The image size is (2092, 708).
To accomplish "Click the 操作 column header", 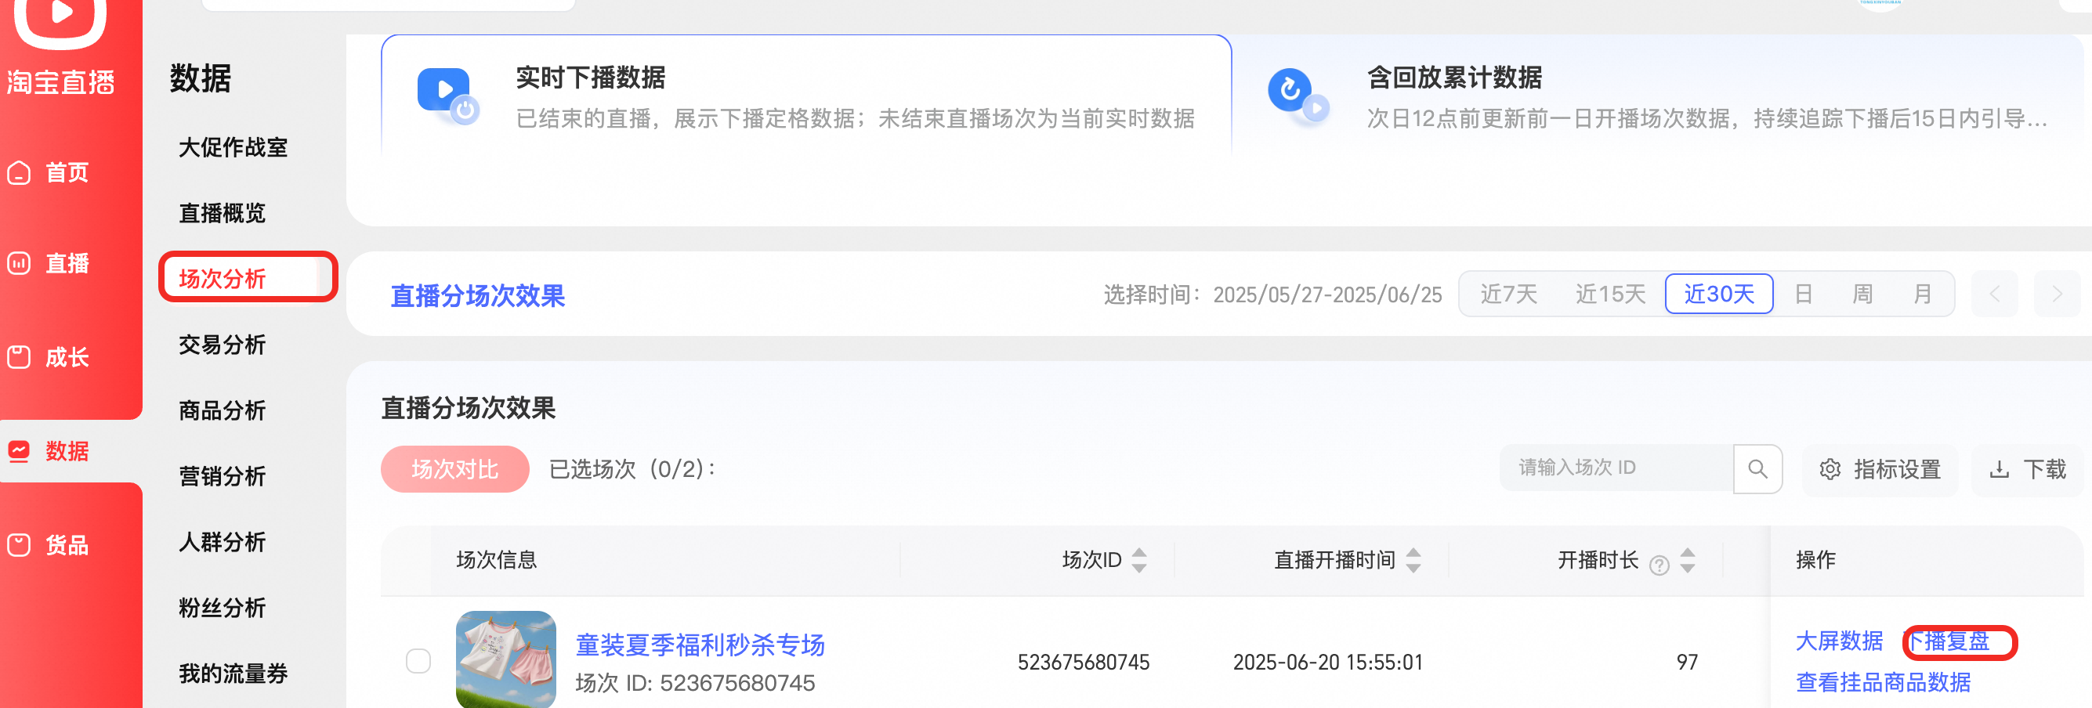I will pos(1815,559).
